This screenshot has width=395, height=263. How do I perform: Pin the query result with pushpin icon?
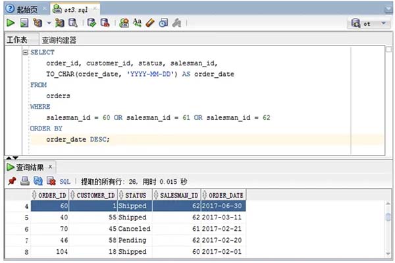12,181
